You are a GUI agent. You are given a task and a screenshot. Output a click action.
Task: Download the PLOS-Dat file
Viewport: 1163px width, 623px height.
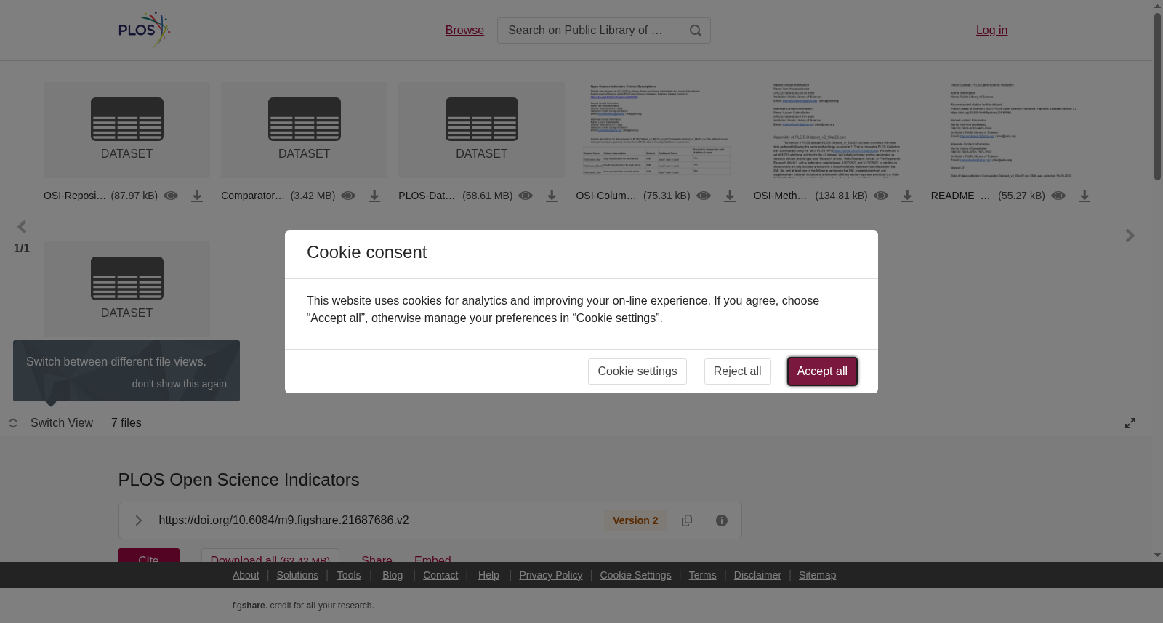552,196
